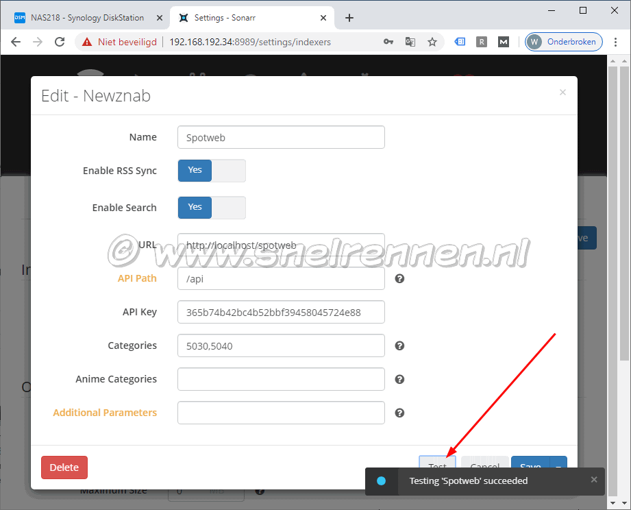Image resolution: width=631 pixels, height=510 pixels.
Task: Show help for Anime Categories
Action: click(399, 379)
